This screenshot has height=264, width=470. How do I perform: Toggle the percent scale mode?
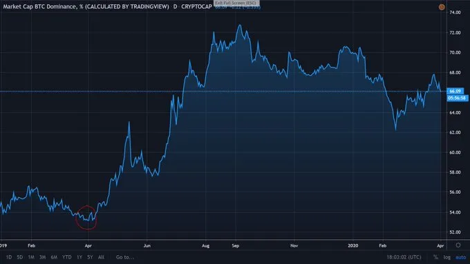(435, 257)
